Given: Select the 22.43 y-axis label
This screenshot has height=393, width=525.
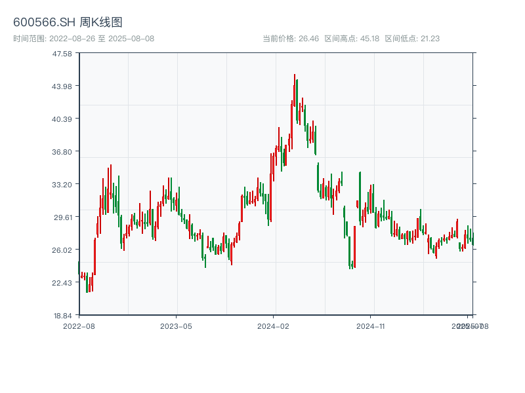Looking at the screenshot, I should pyautogui.click(x=62, y=283).
